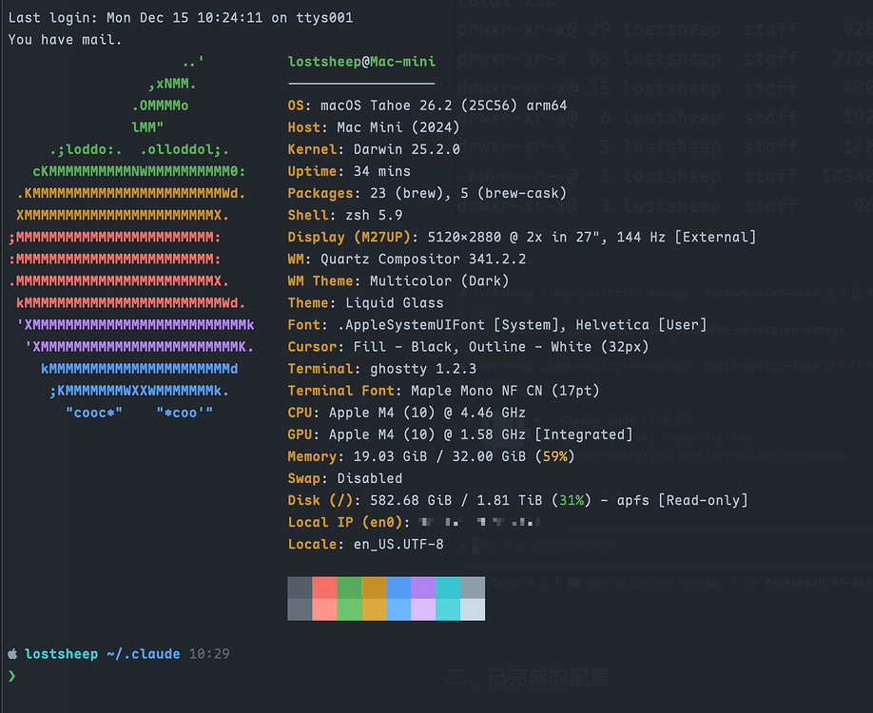Click the blue swatch in top color row
The width and height of the screenshot is (873, 713).
click(x=398, y=588)
